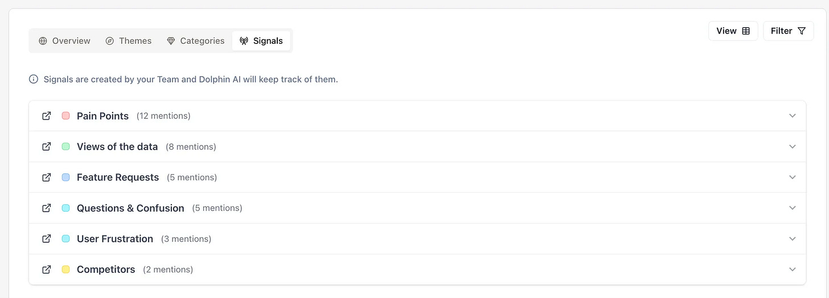Expand the Views of the data chevron

pyautogui.click(x=792, y=147)
